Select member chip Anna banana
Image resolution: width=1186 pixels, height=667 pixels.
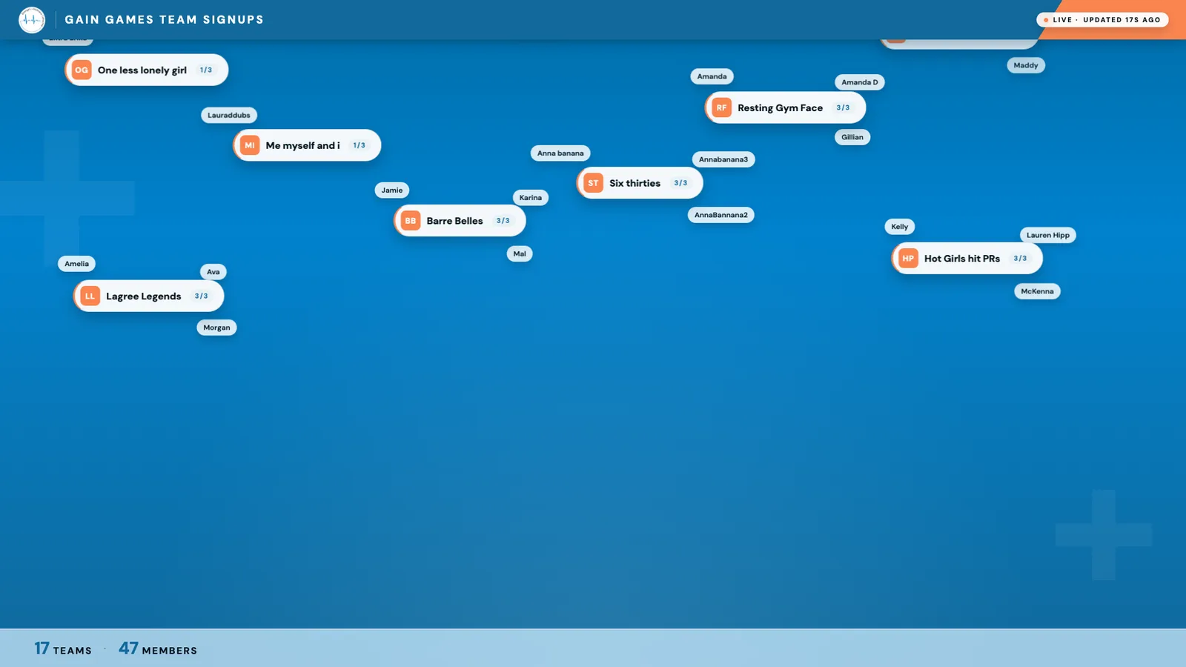[560, 153]
